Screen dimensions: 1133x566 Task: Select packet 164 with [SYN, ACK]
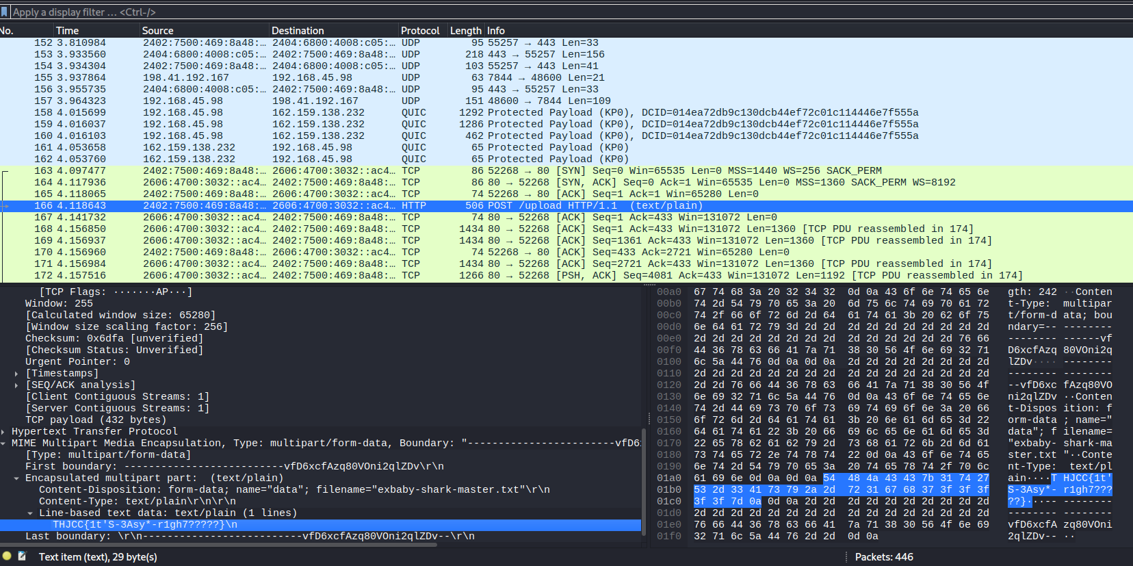click(x=566, y=183)
